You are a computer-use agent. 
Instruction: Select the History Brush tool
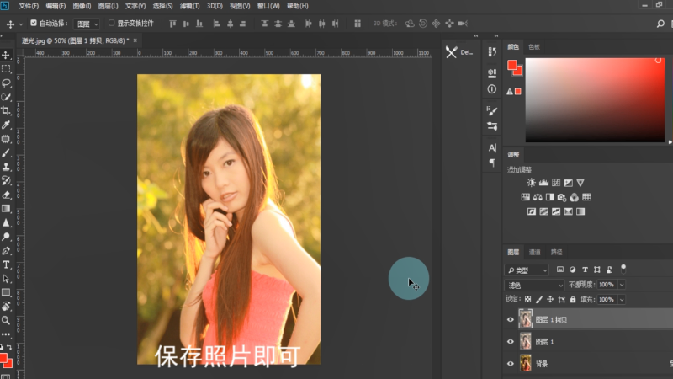6,180
